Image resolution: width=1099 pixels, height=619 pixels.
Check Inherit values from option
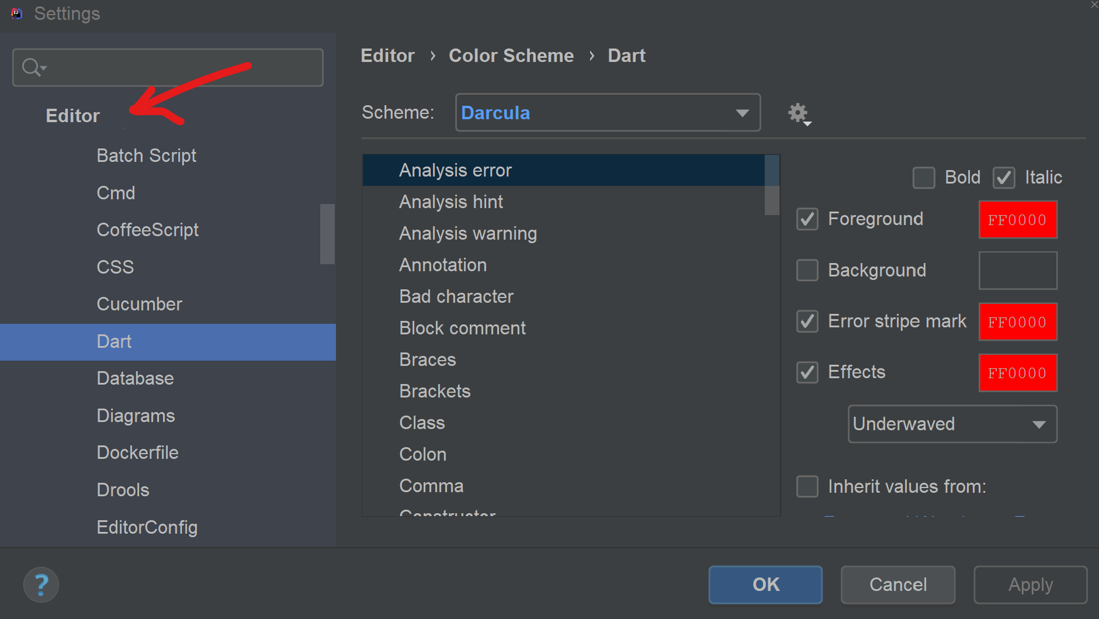point(807,486)
